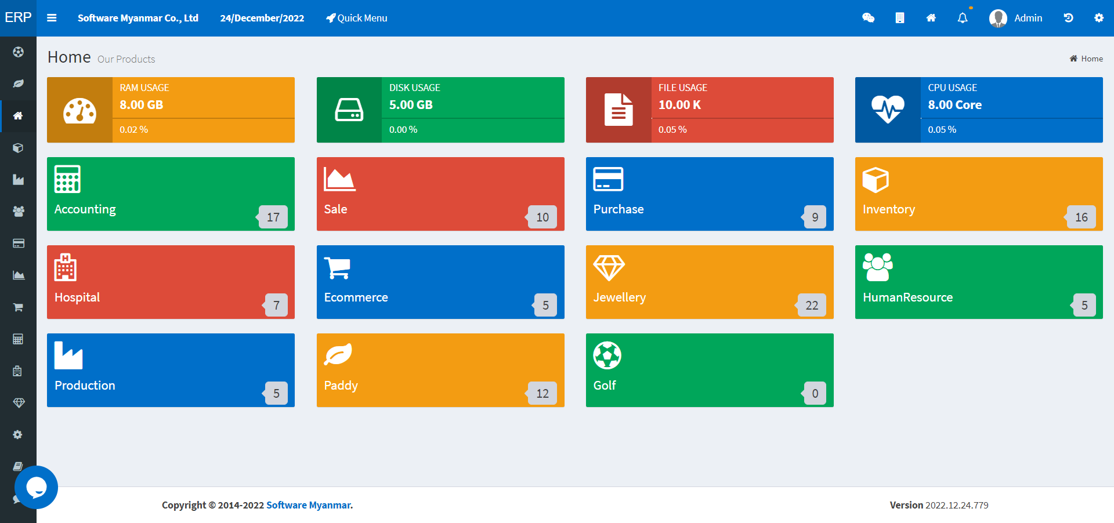Viewport: 1114px width, 523px height.
Task: Open the Jewellery module tile
Action: point(710,282)
